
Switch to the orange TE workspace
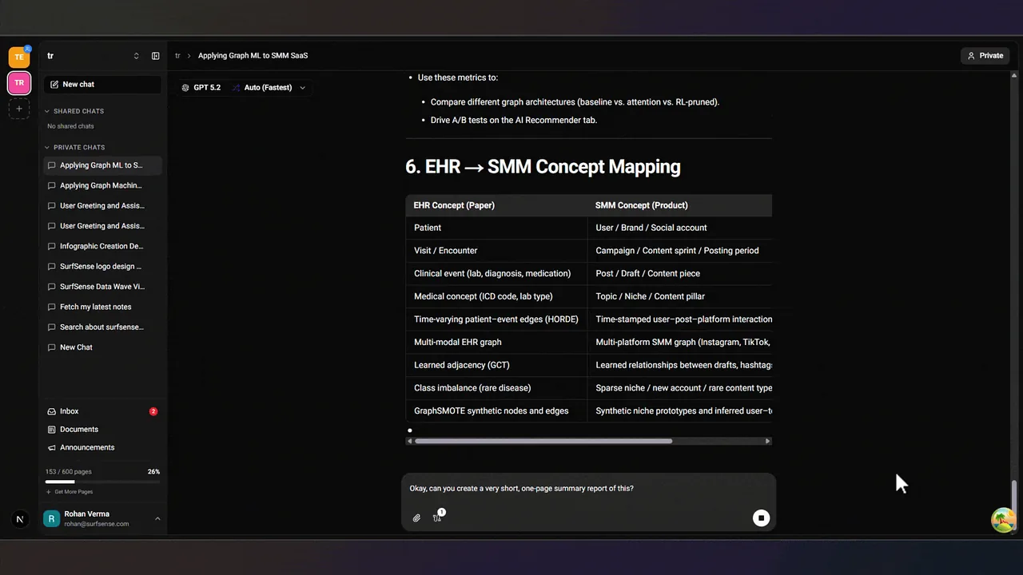(x=19, y=57)
